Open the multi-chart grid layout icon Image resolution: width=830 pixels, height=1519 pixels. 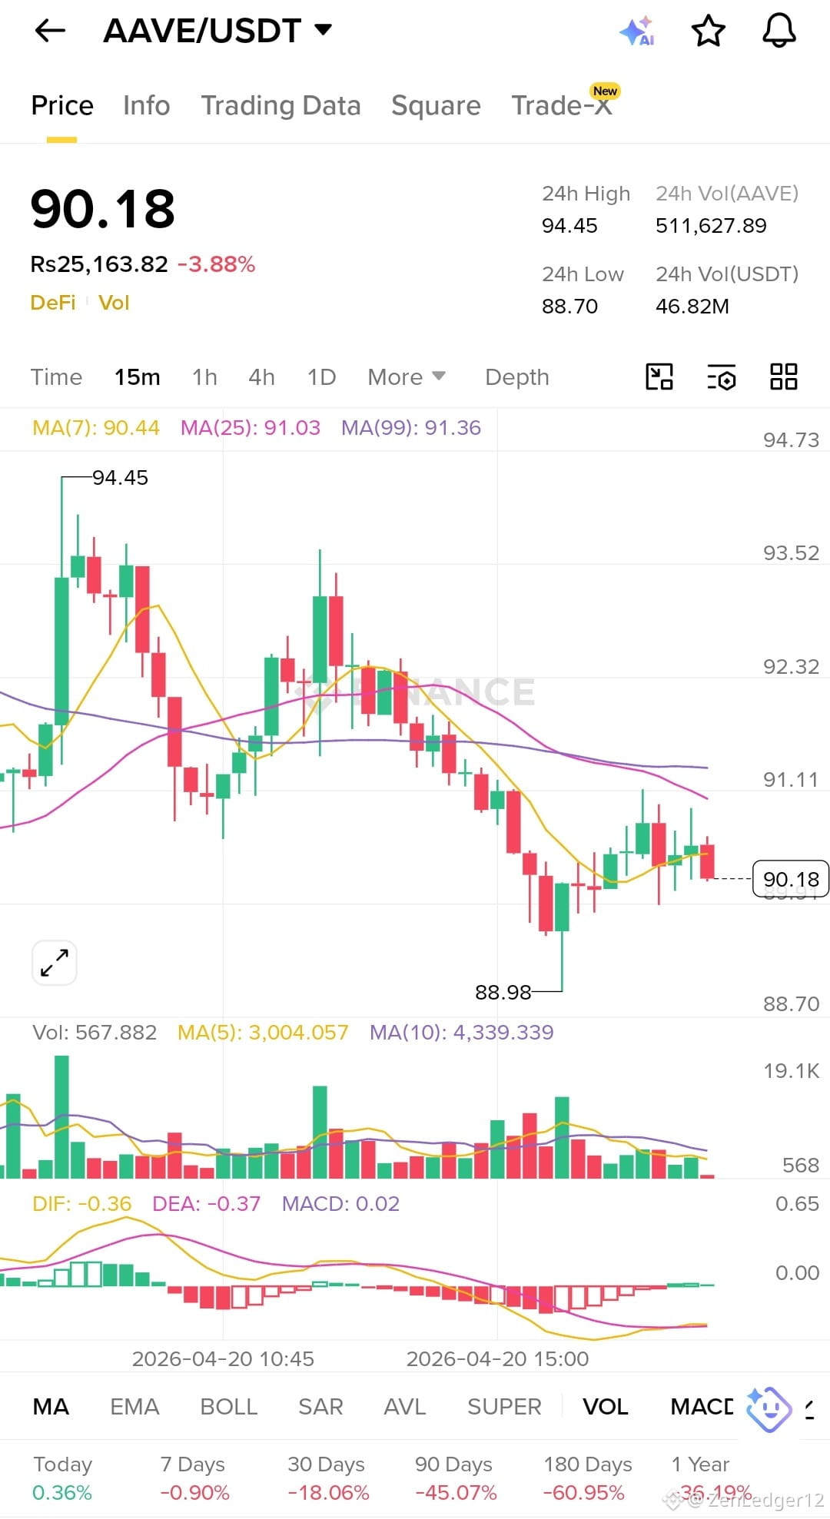click(x=784, y=376)
